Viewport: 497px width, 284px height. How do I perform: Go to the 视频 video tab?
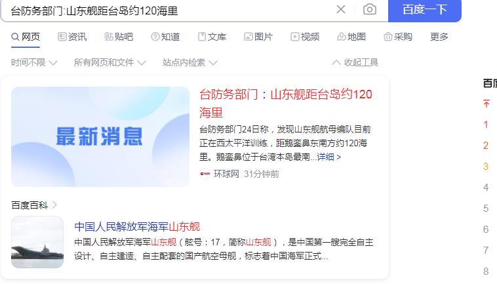305,37
